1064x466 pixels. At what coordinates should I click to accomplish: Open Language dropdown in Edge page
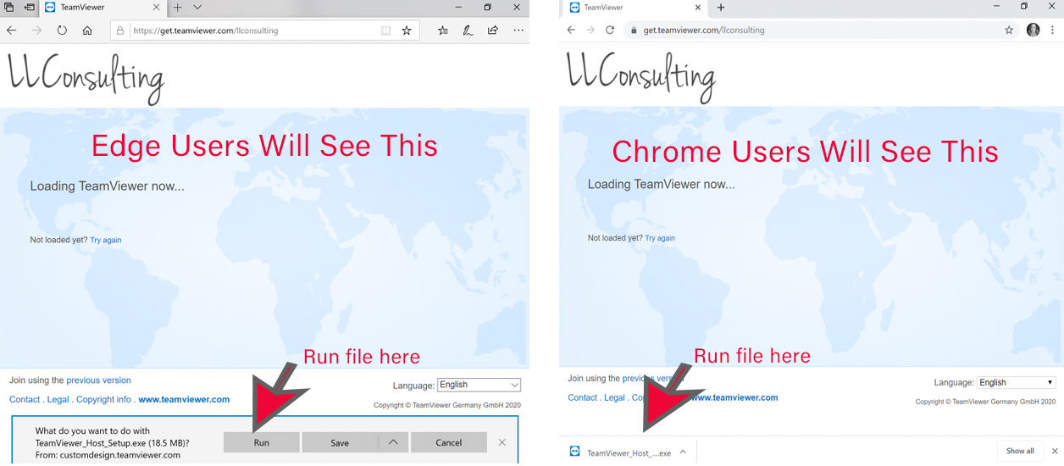tap(479, 385)
